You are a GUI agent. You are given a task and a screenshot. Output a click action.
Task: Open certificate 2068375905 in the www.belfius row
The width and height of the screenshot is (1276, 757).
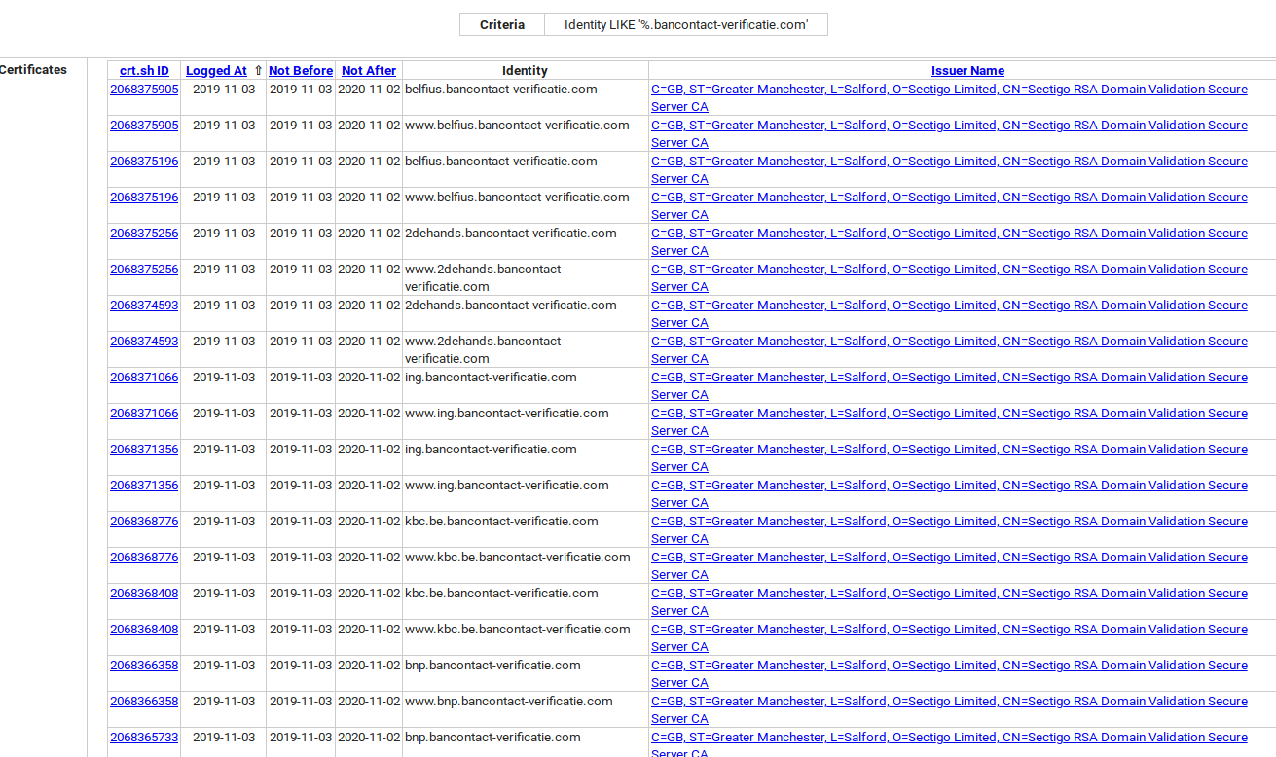144,126
